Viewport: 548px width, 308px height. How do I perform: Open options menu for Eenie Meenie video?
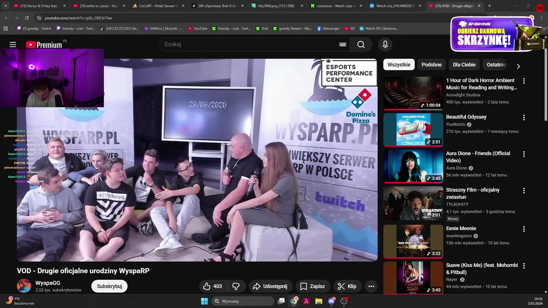point(524,229)
